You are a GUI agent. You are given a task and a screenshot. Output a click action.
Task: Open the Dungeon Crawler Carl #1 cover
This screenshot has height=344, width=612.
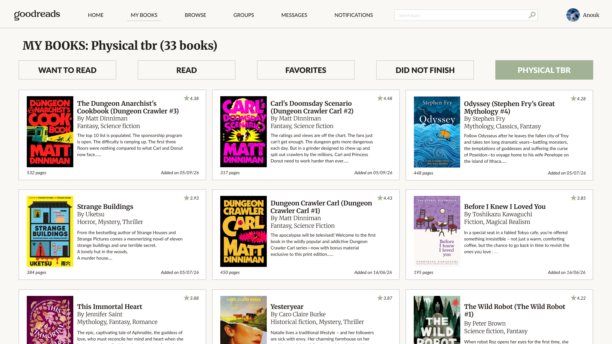[x=244, y=231]
